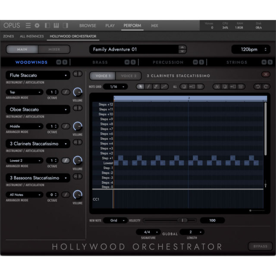
Task: Select the BRASS section tab
Action: (x=100, y=62)
